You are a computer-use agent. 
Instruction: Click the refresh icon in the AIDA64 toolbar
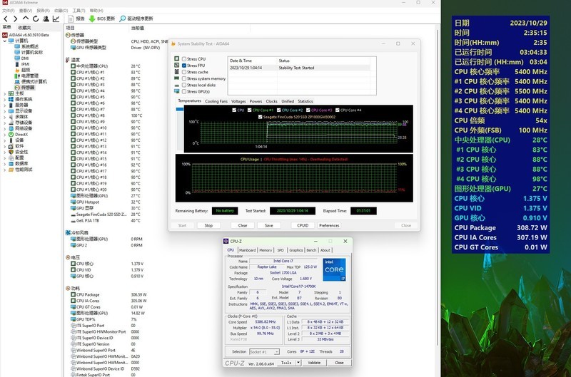tap(36, 19)
